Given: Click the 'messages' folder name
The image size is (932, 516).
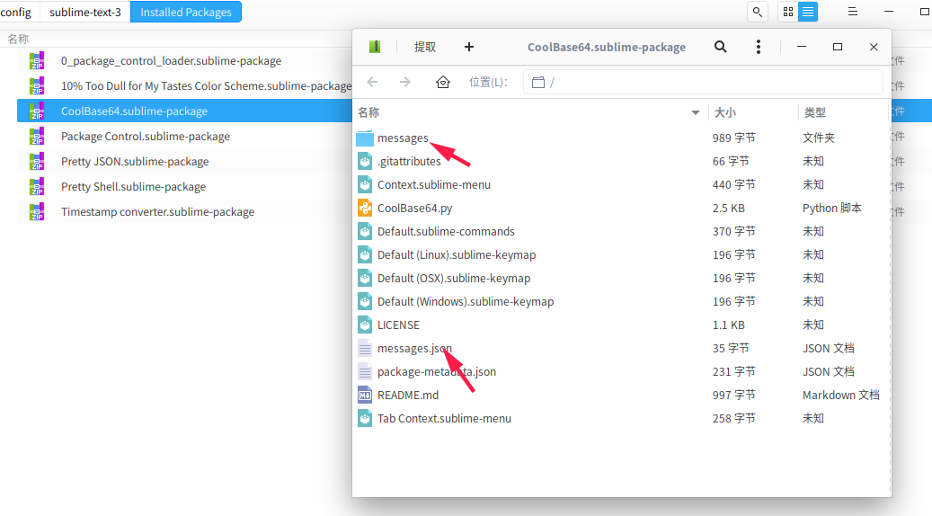Looking at the screenshot, I should tap(403, 138).
